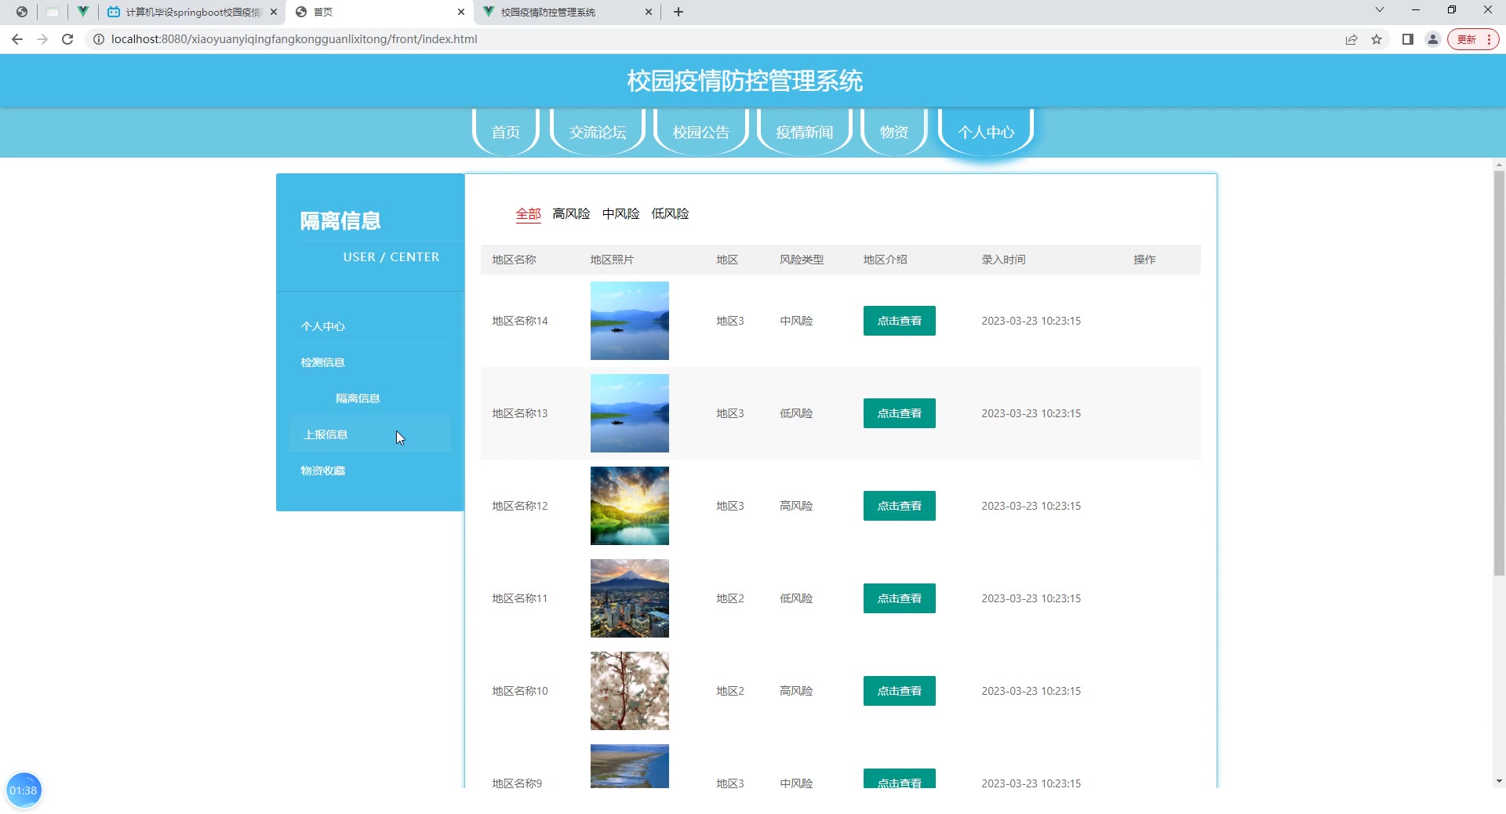Switch to the 计算机毕设springboot browser tab
1506x814 pixels.
pyautogui.click(x=193, y=12)
